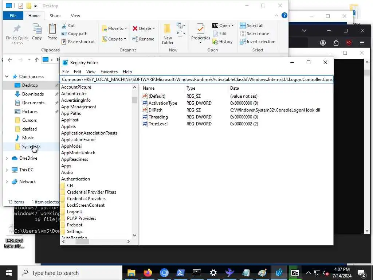This screenshot has width=373, height=280.
Task: Click the taskbar search box
Action: [x=70, y=273]
